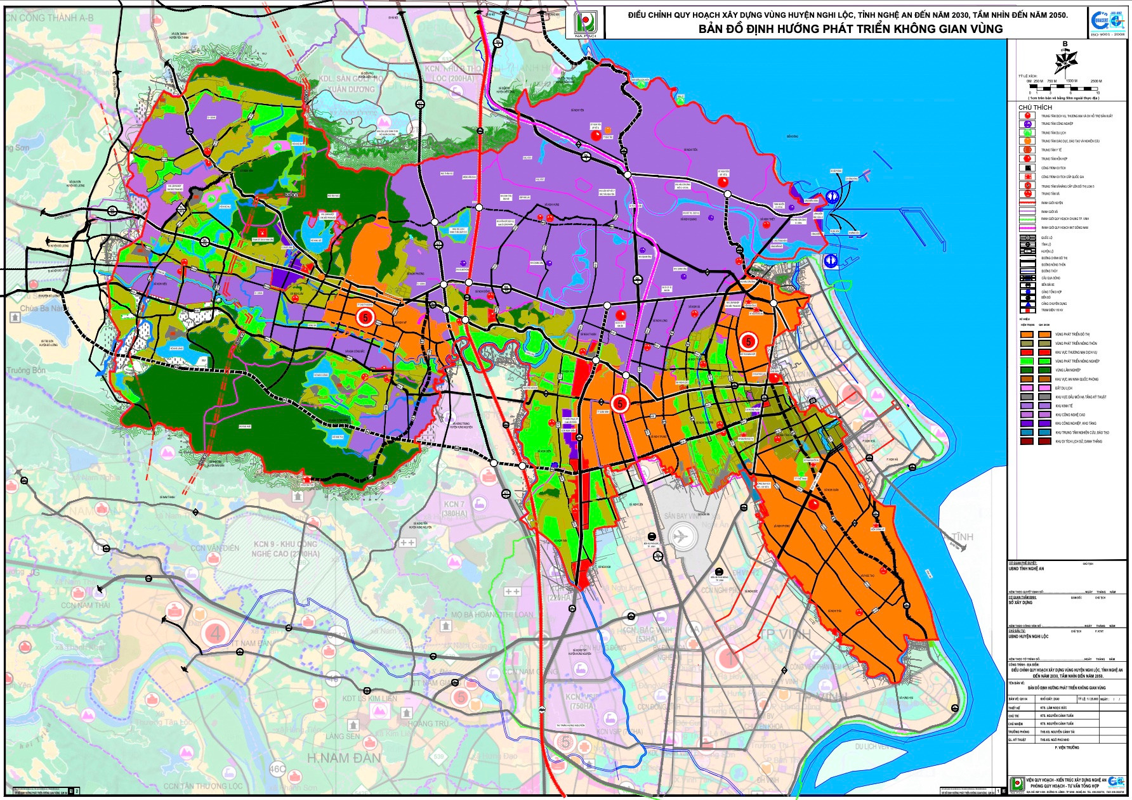The image size is (1132, 800).
Task: Click the Vùng phát triển nông thôn QH 2030 swatch
Action: pos(1044,344)
